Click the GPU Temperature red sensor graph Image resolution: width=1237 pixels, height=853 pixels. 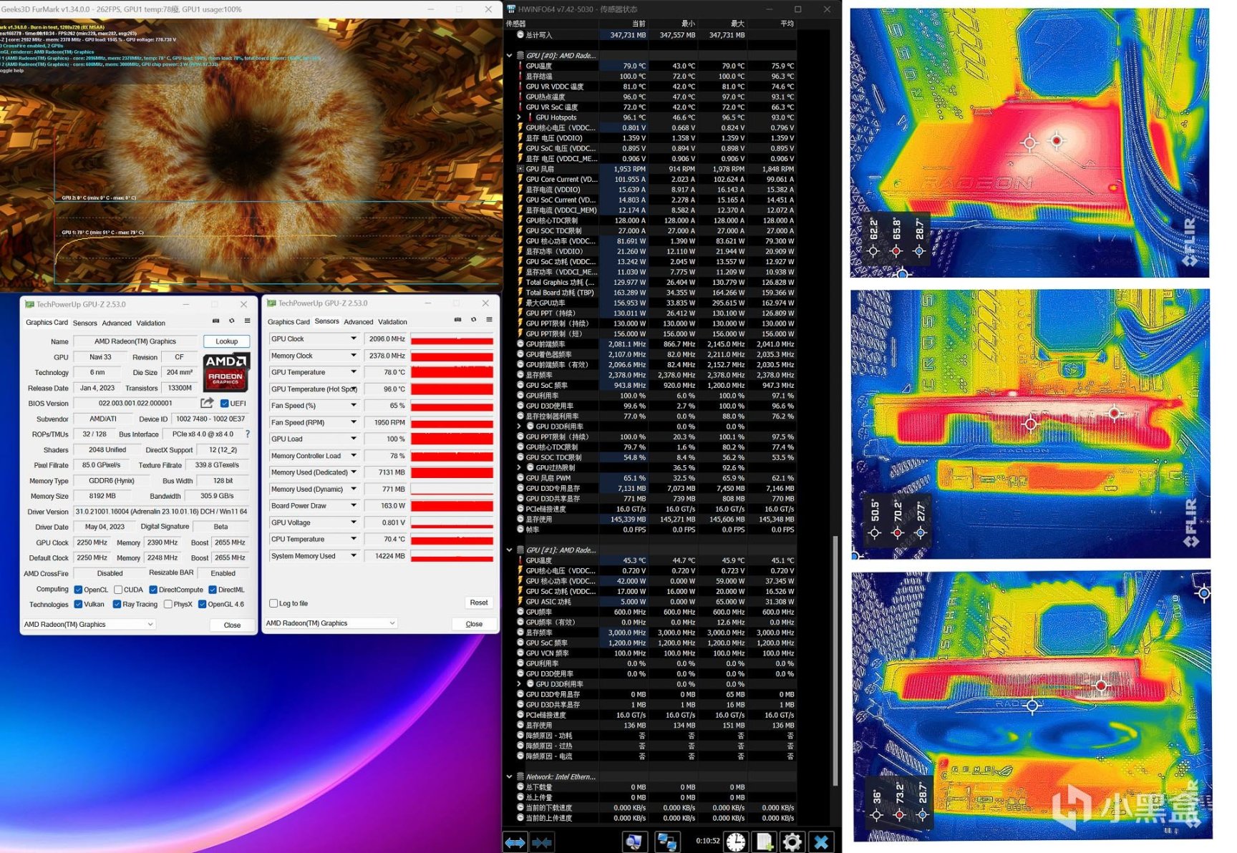[452, 372]
